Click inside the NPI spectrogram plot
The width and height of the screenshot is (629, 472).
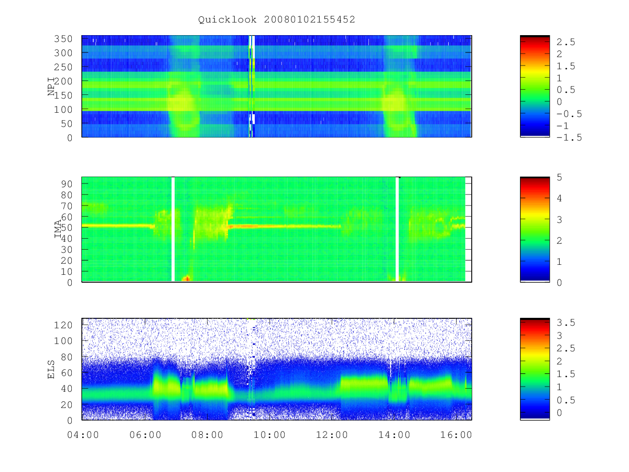click(x=277, y=86)
